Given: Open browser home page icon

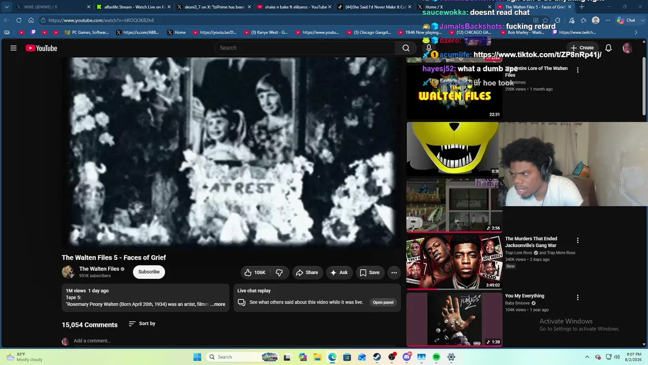Looking at the screenshot, I should pyautogui.click(x=31, y=20).
